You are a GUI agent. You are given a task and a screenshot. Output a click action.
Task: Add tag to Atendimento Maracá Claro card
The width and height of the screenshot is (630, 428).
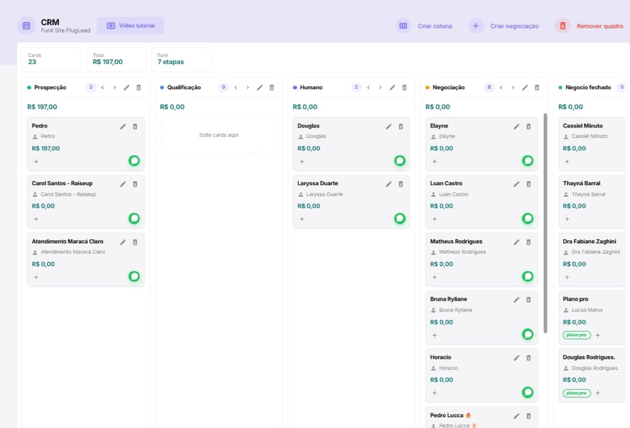point(36,277)
